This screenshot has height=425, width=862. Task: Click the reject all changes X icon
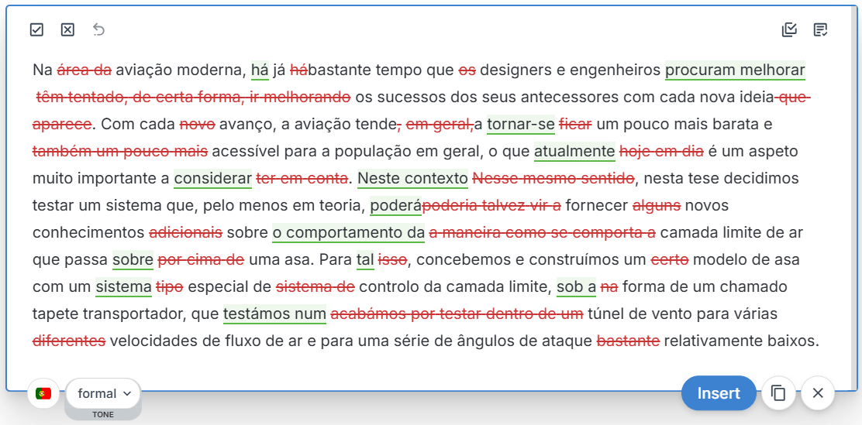(67, 29)
